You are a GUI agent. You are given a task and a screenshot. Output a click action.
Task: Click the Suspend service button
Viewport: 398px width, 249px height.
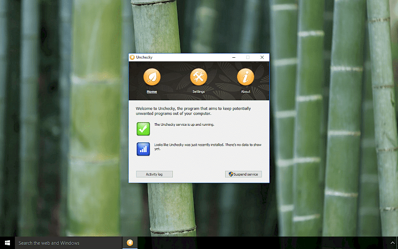[x=243, y=174]
